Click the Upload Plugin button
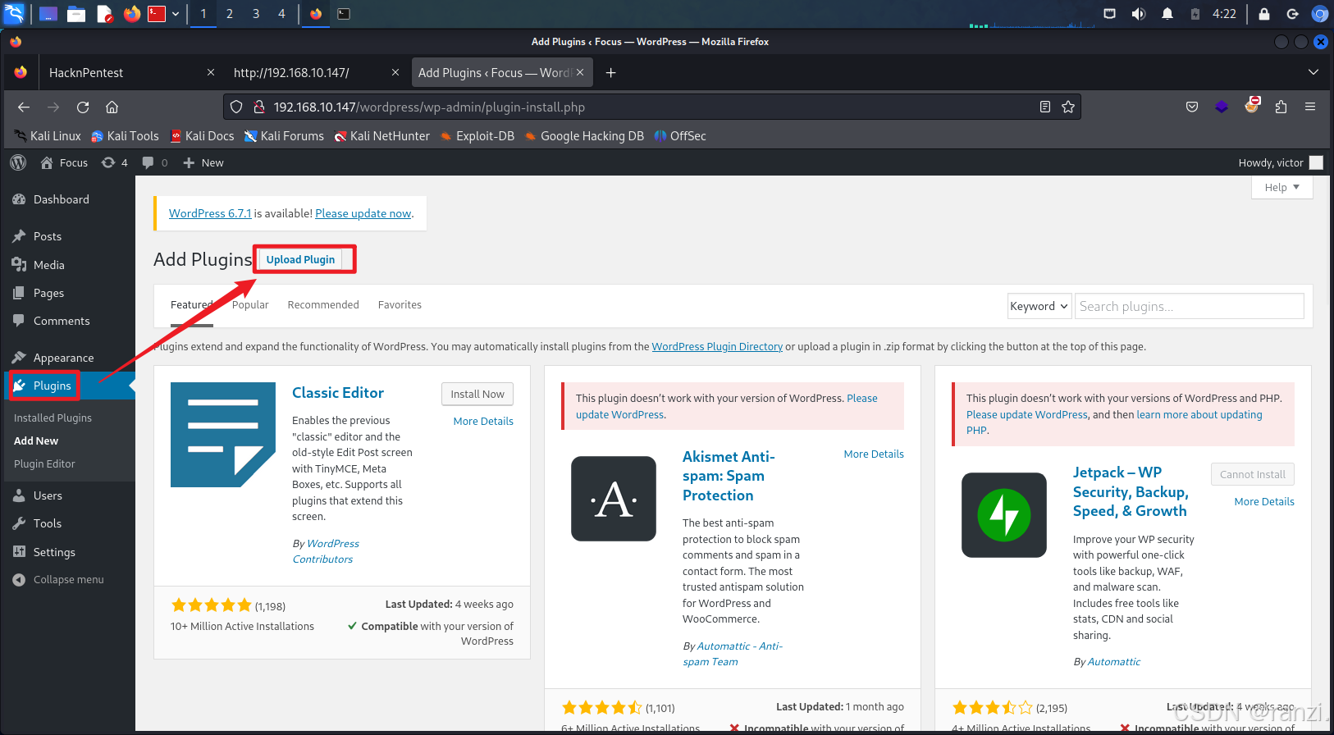Screen dimensions: 1334x735 [300, 259]
